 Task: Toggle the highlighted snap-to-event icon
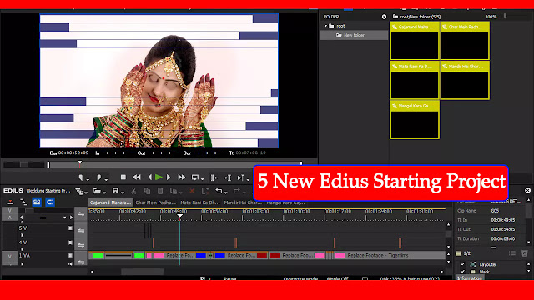50,202
